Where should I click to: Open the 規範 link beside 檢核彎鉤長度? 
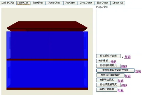(121, 81)
